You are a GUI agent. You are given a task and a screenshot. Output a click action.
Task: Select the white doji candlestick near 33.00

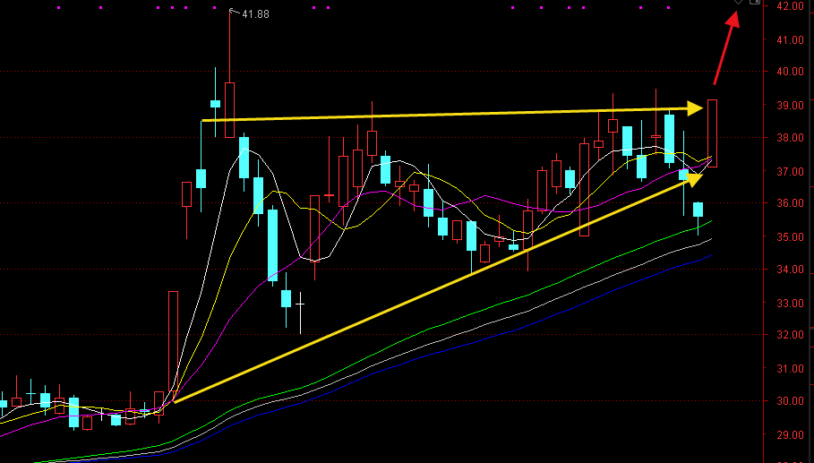(x=300, y=313)
